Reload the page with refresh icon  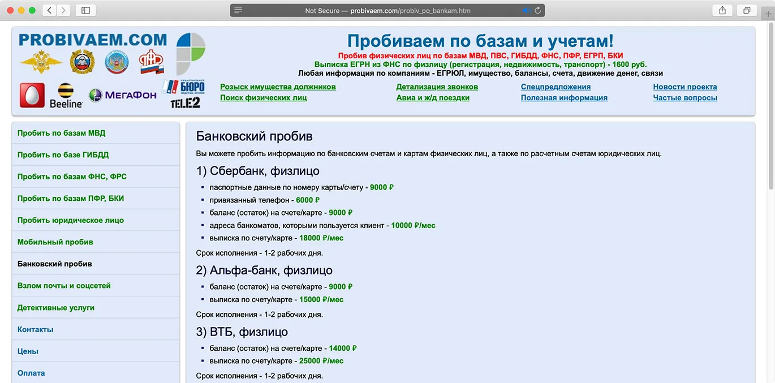538,10
